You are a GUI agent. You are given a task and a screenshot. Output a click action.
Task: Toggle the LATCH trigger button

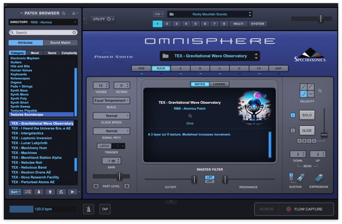(104, 146)
